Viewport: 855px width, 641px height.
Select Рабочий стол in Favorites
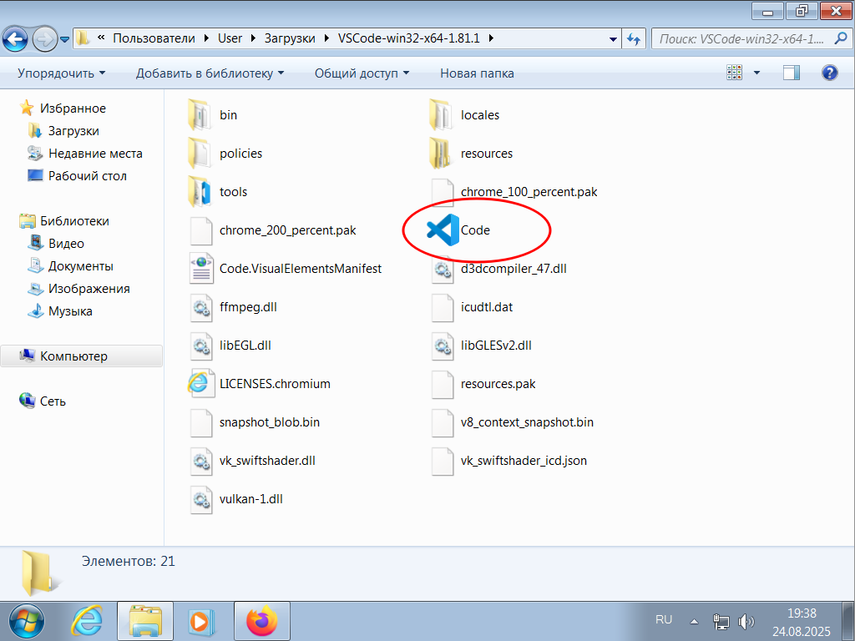click(x=87, y=176)
